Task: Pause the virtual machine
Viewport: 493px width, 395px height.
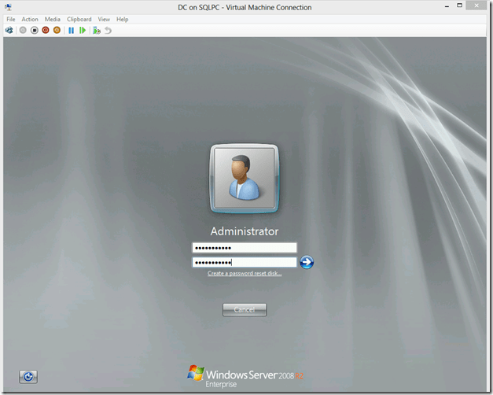Action: [x=71, y=30]
